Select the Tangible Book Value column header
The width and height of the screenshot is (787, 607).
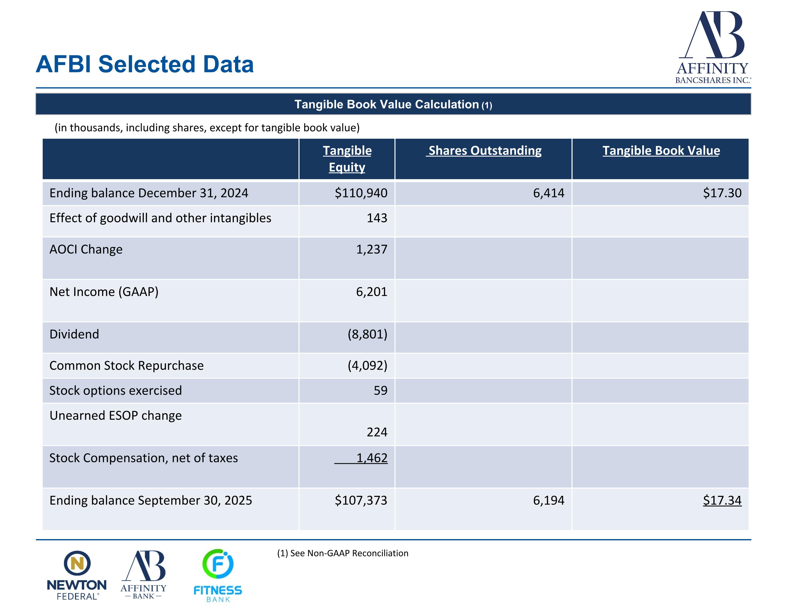[661, 151]
